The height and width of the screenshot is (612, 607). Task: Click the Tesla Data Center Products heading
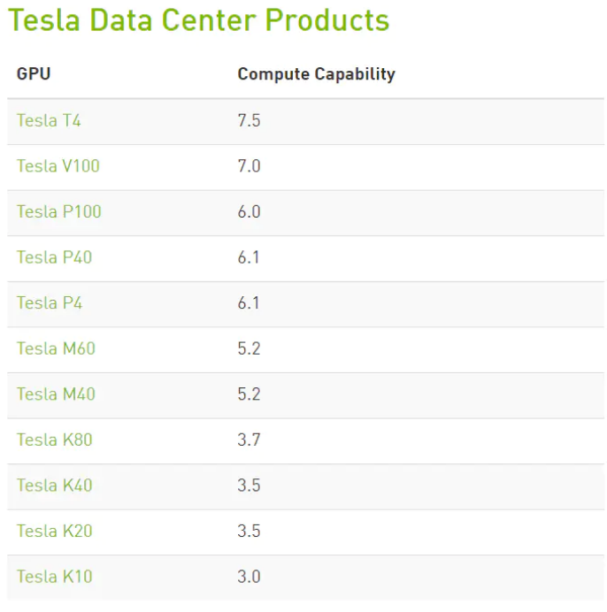click(x=199, y=20)
